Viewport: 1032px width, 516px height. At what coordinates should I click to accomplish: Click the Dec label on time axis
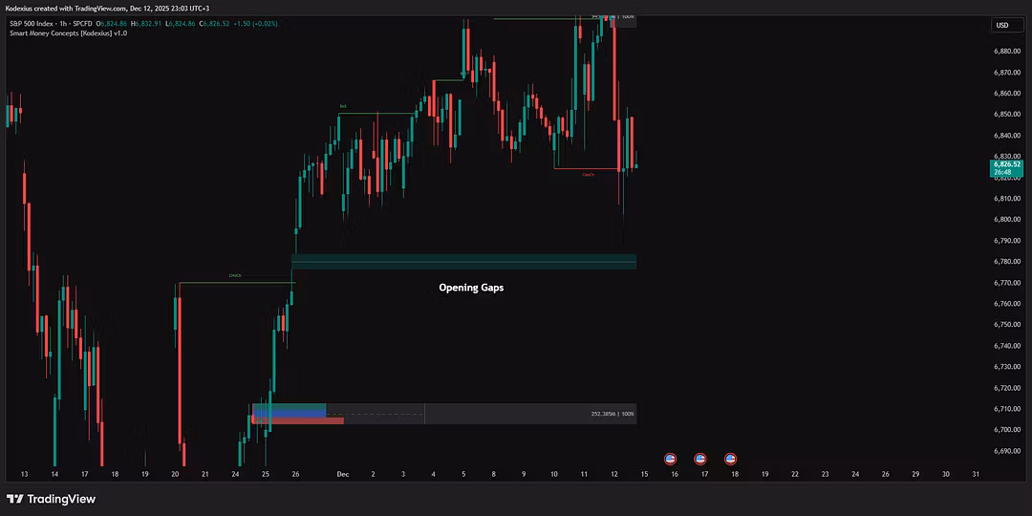[342, 474]
